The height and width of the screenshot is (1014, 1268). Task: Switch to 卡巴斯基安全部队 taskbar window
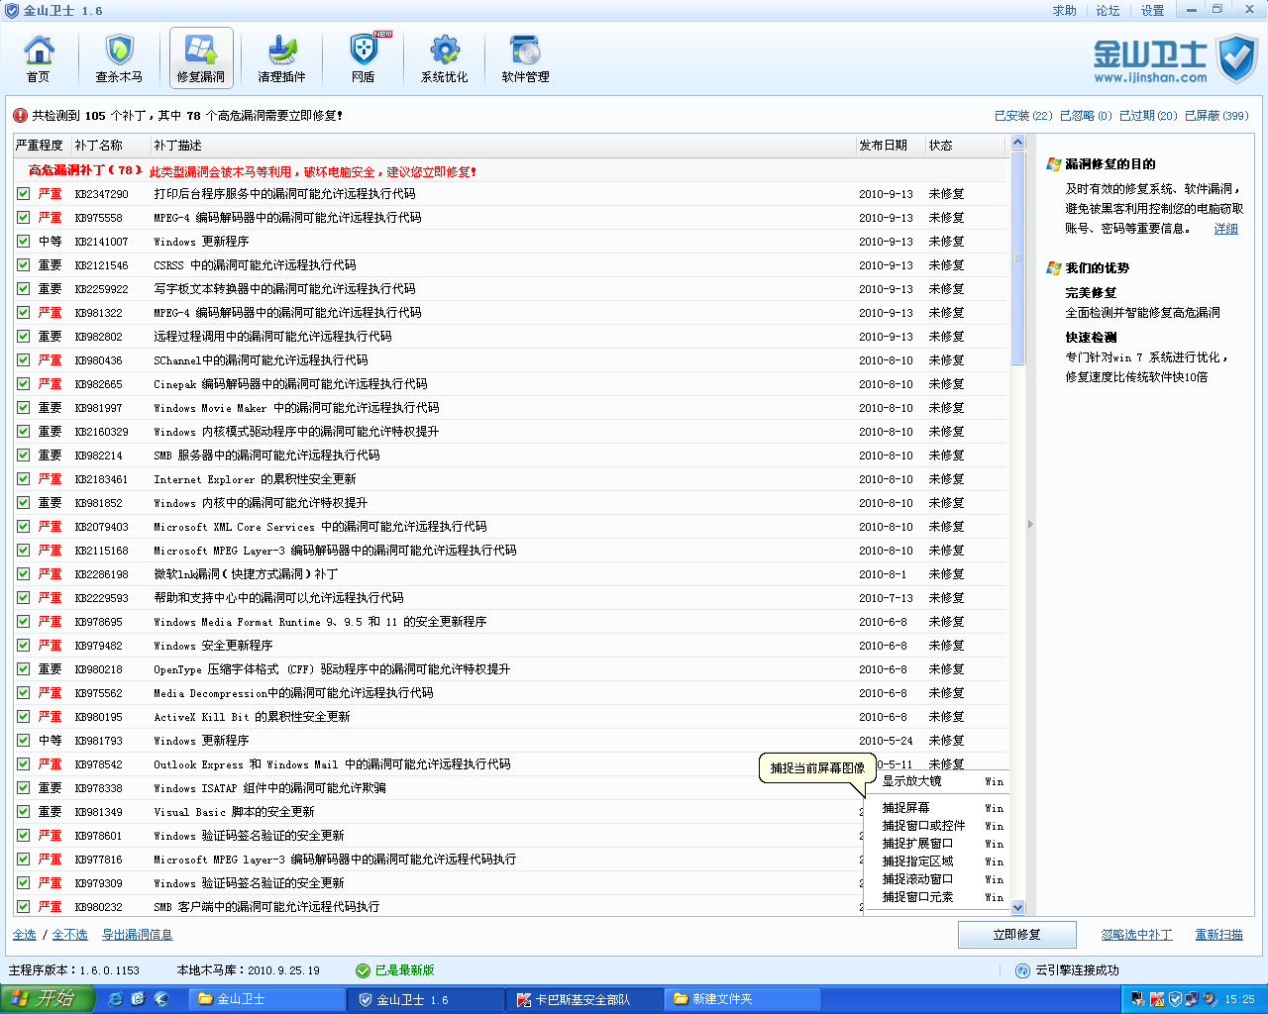pyautogui.click(x=583, y=1000)
